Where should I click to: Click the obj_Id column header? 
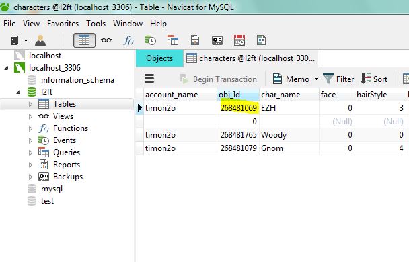[238, 95]
